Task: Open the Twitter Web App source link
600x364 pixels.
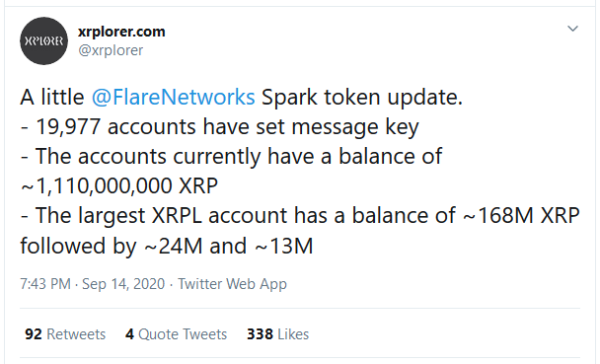Action: 232,284
